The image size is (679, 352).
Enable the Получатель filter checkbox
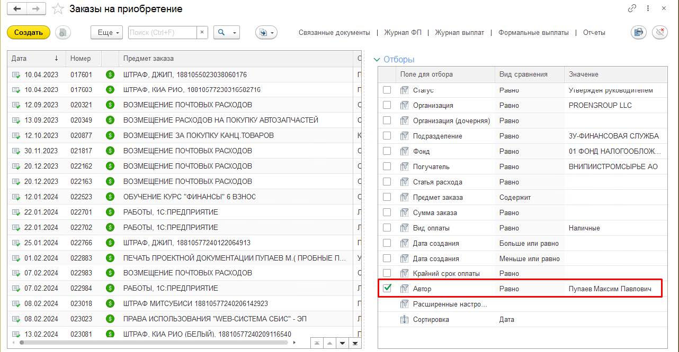pyautogui.click(x=387, y=166)
